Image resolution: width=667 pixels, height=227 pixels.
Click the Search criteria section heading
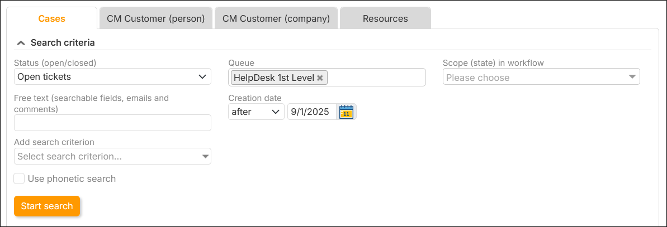tap(63, 42)
